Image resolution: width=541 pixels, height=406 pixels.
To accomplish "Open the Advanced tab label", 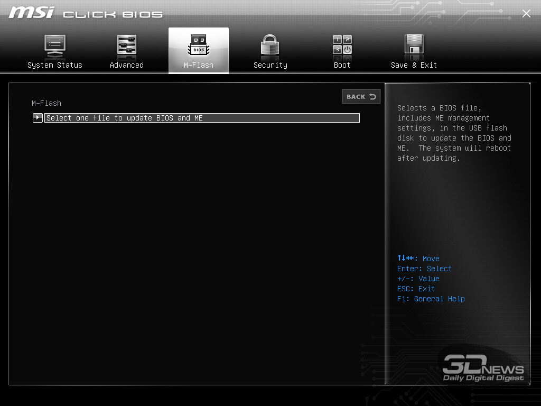I will click(127, 65).
